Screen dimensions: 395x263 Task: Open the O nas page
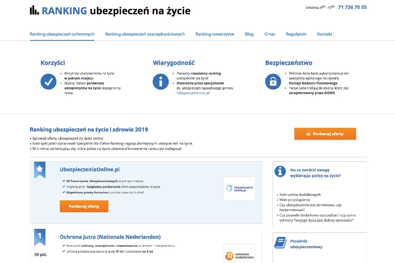[x=270, y=34]
